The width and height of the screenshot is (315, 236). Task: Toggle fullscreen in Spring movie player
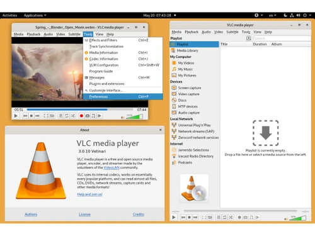pos(46,116)
